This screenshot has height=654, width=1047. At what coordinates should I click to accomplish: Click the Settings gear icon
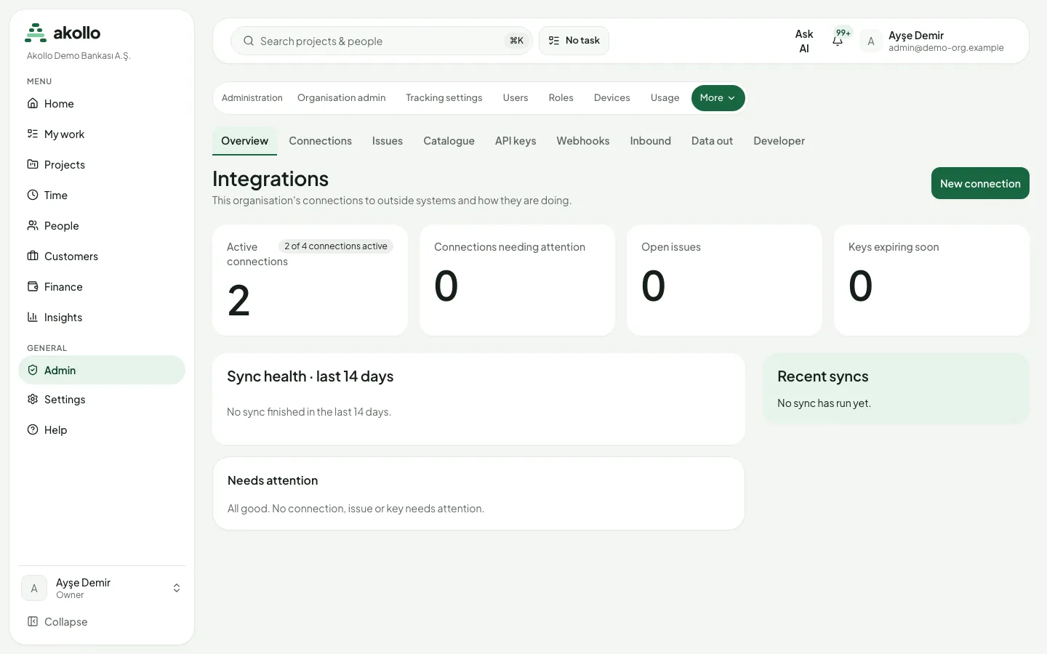[33, 399]
